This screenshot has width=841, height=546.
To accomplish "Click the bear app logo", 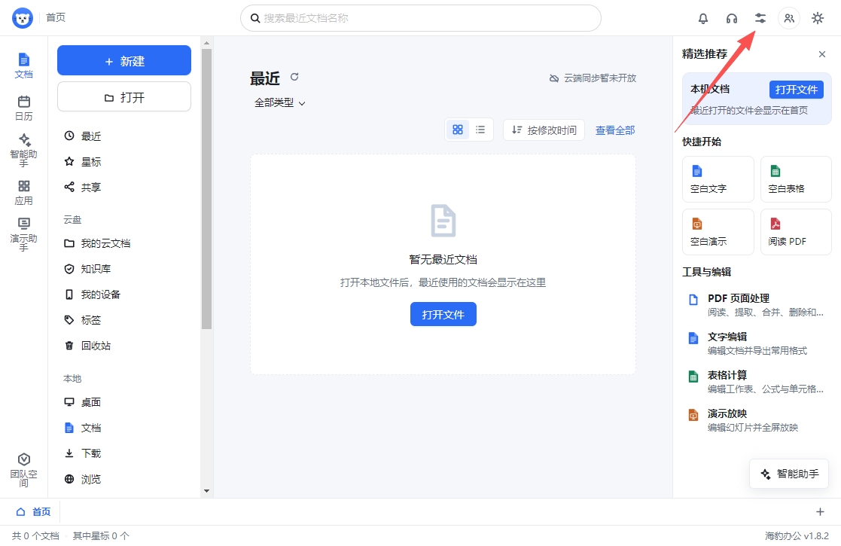I will coord(23,18).
